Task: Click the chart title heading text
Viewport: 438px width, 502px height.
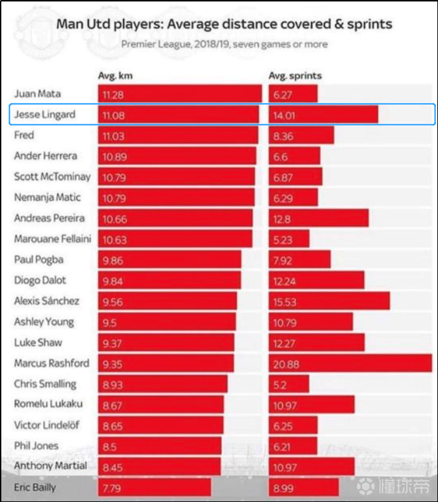Action: tap(224, 25)
